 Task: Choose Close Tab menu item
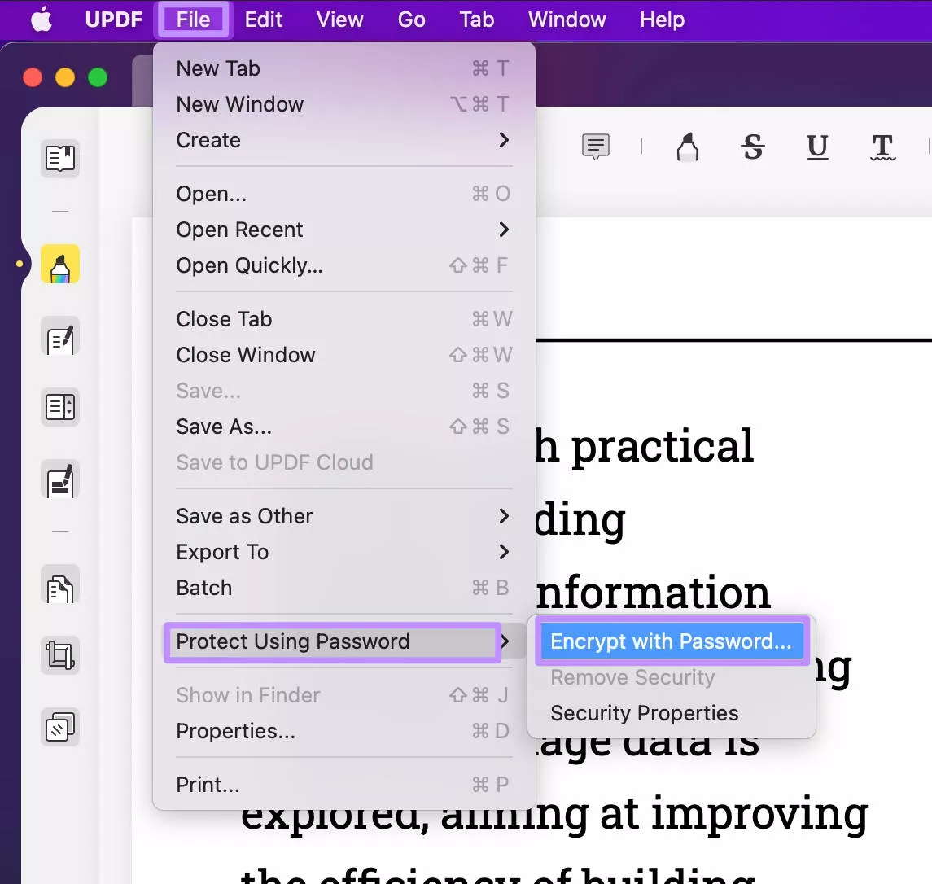click(344, 319)
